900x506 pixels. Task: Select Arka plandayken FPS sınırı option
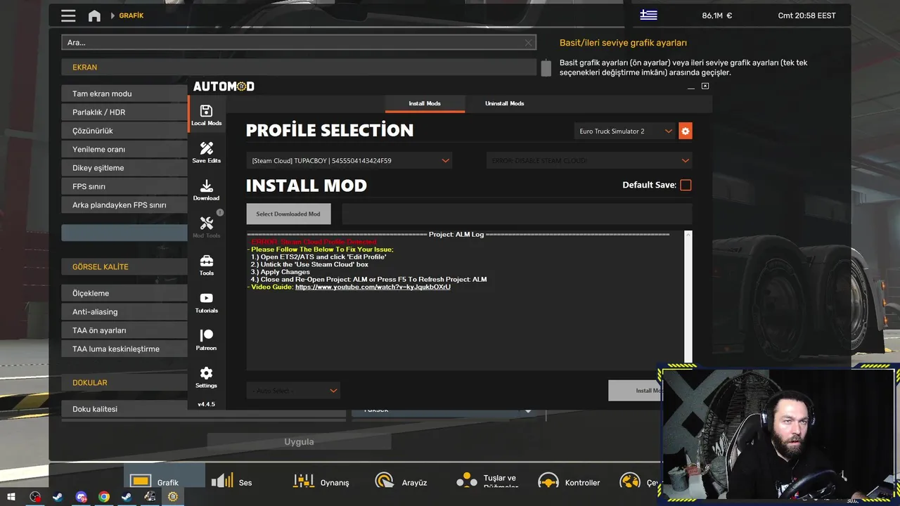[x=125, y=205]
